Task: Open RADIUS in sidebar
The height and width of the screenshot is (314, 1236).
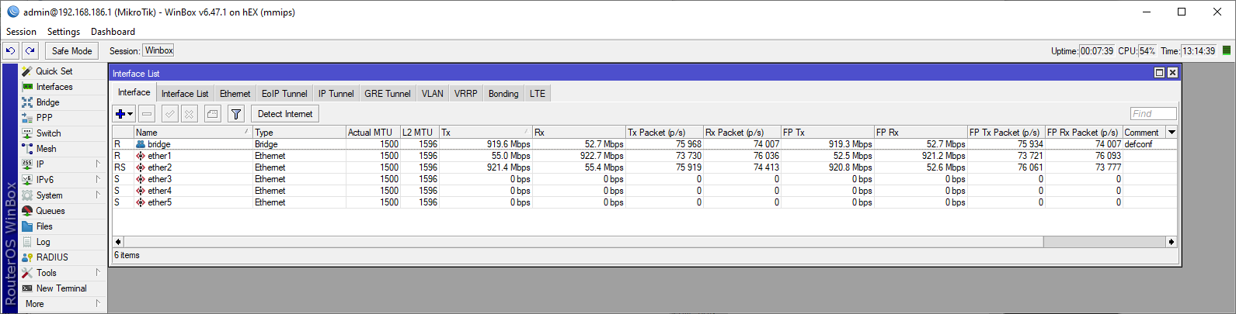Action: coord(62,257)
